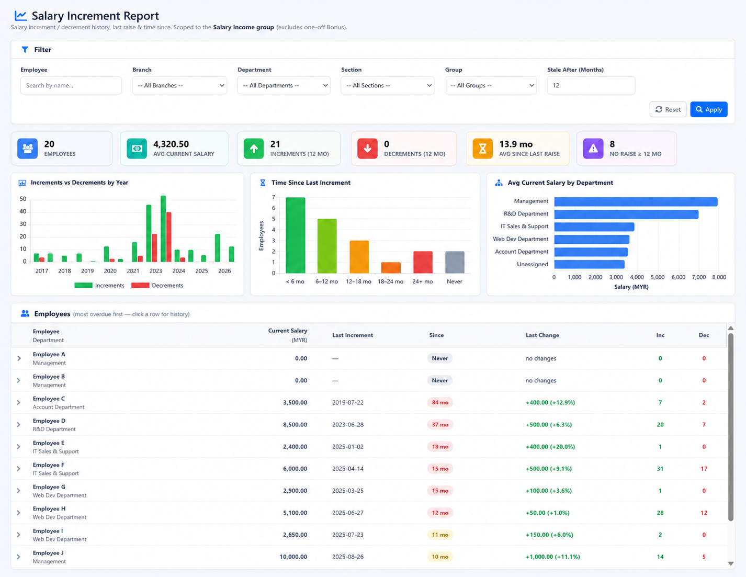Click the '11 mo' badge
The image size is (746, 577).
(x=440, y=535)
